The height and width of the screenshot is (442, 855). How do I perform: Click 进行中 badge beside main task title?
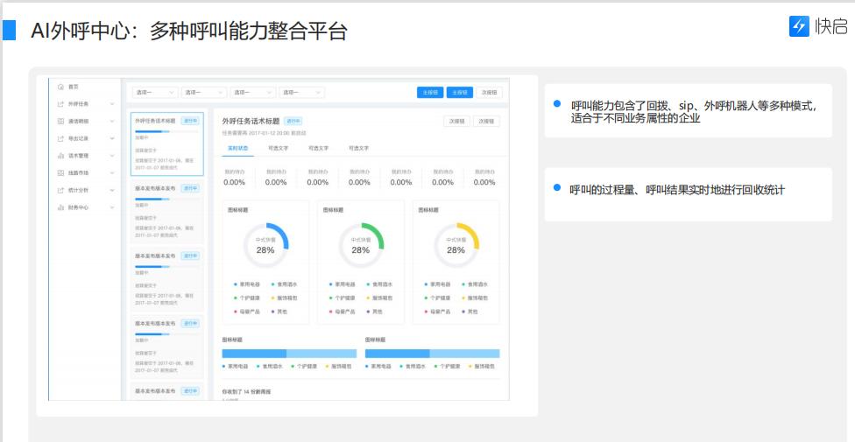click(x=293, y=121)
